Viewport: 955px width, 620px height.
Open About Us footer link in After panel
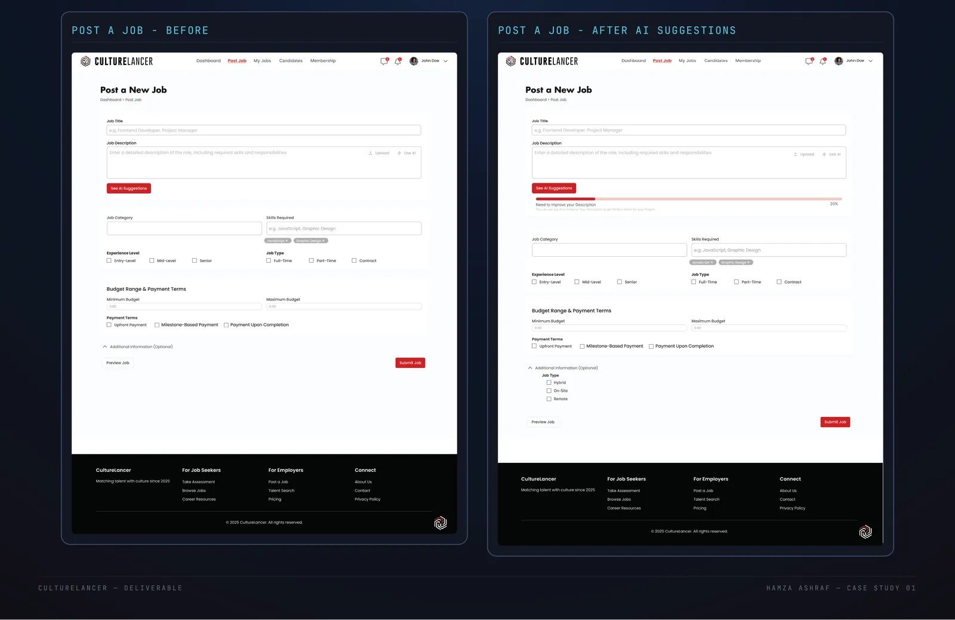(788, 491)
